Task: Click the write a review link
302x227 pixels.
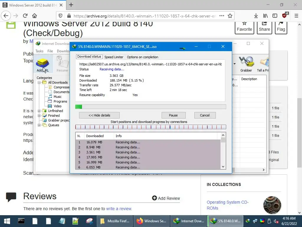Action: coord(119,209)
